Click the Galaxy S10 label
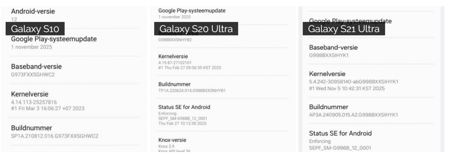 [35, 28]
